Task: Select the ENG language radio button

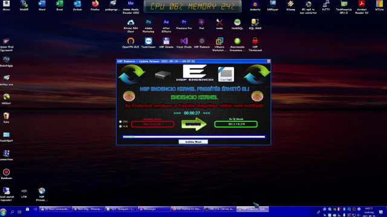Action: (x=120, y=122)
